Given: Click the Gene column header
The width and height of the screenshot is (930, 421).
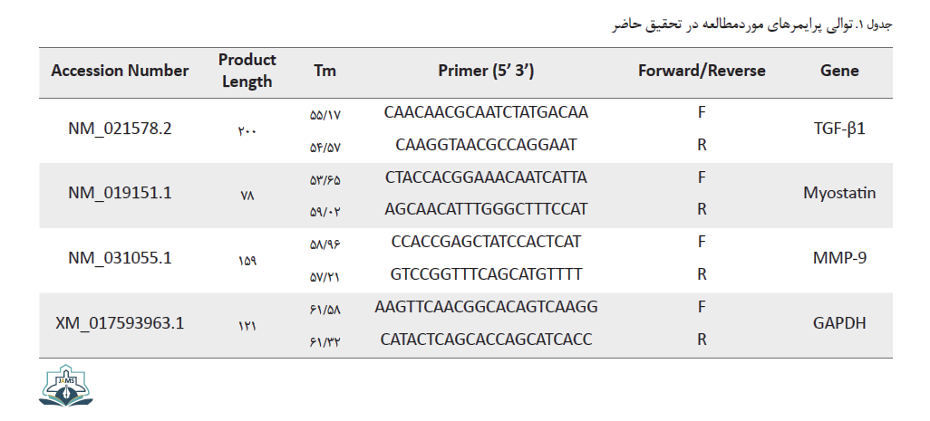Looking at the screenshot, I should (839, 71).
